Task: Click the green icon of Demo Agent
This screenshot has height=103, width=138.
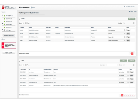Action: 4,16
